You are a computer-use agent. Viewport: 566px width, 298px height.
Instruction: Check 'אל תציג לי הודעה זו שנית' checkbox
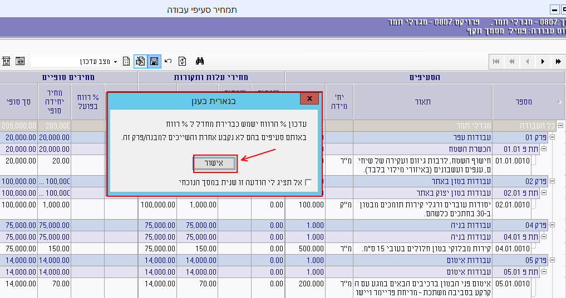point(308,182)
